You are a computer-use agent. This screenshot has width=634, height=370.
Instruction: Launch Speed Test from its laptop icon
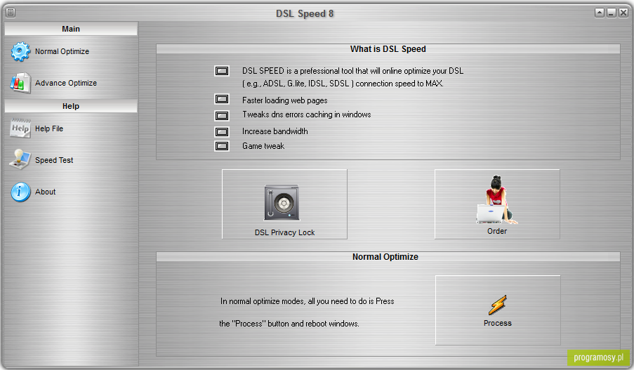(x=20, y=160)
